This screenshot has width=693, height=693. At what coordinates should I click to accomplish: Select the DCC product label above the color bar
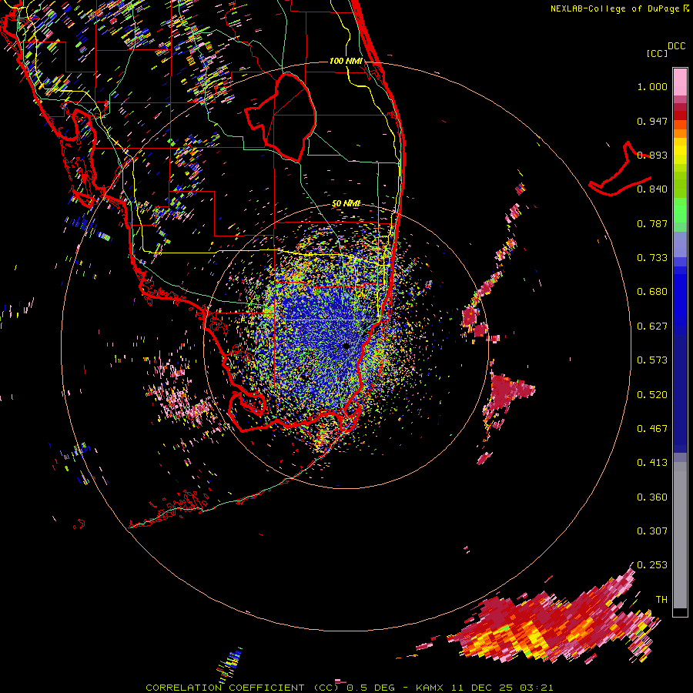click(677, 46)
